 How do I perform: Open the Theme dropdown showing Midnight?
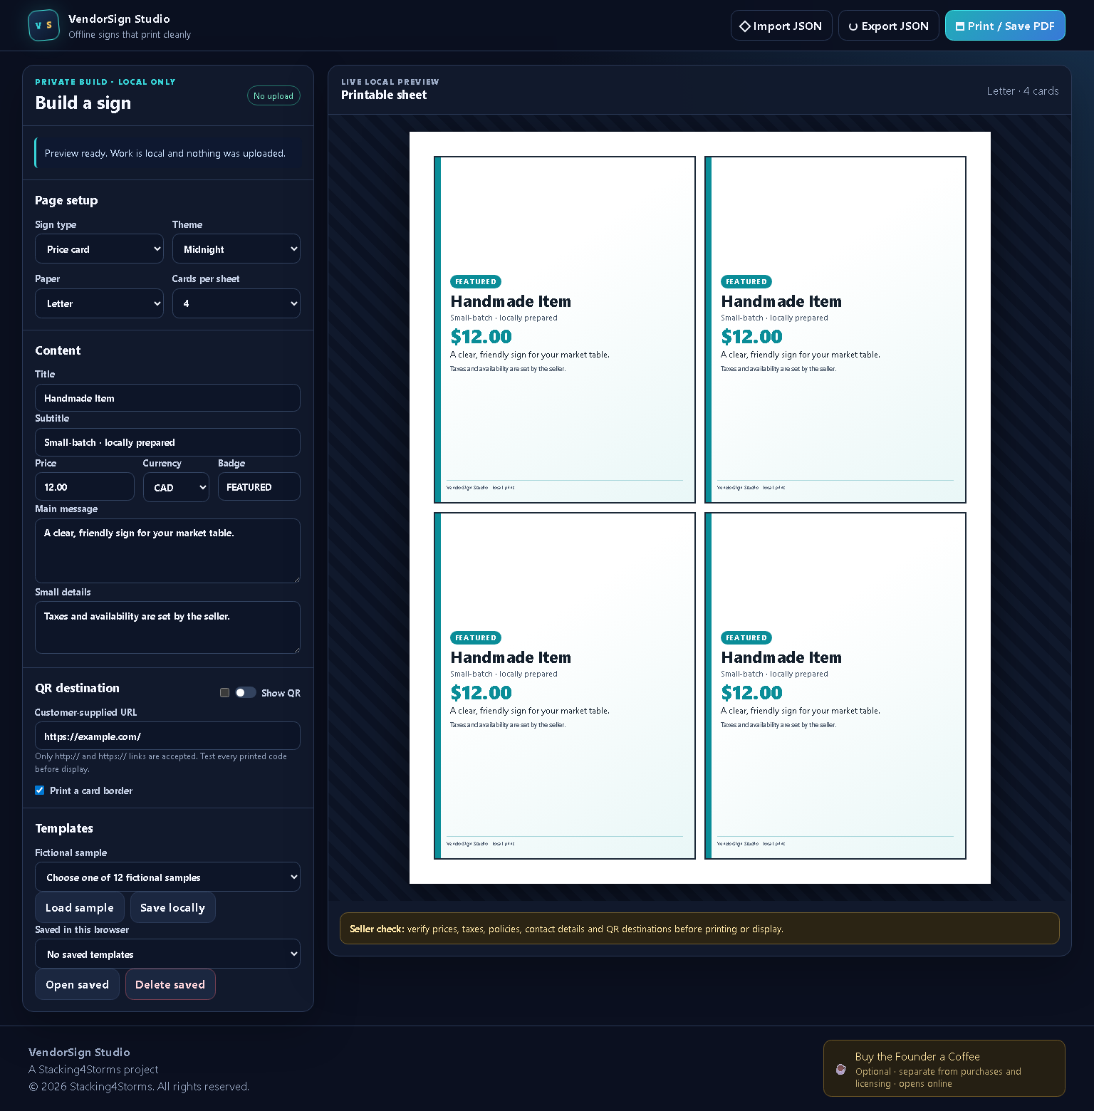[x=236, y=249]
